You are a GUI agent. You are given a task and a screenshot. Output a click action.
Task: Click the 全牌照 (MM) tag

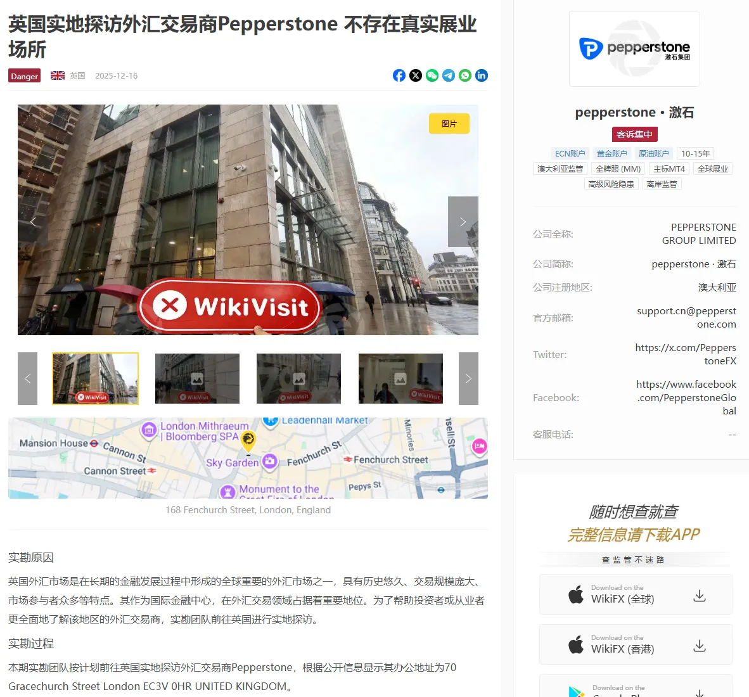(x=618, y=169)
